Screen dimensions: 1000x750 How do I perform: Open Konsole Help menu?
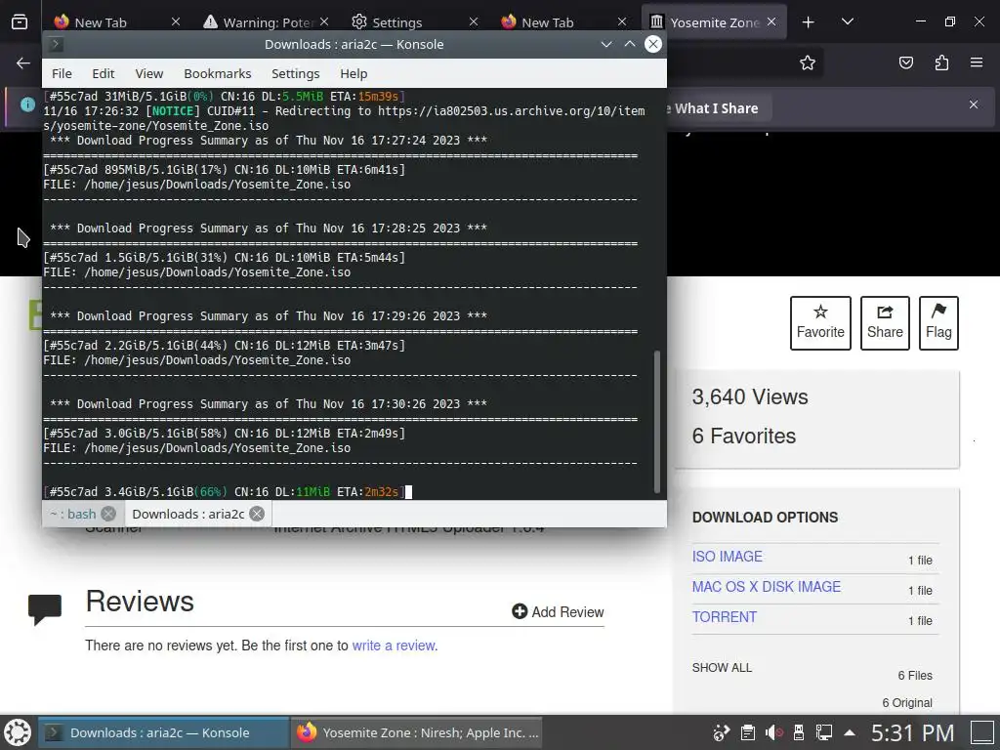click(x=354, y=73)
